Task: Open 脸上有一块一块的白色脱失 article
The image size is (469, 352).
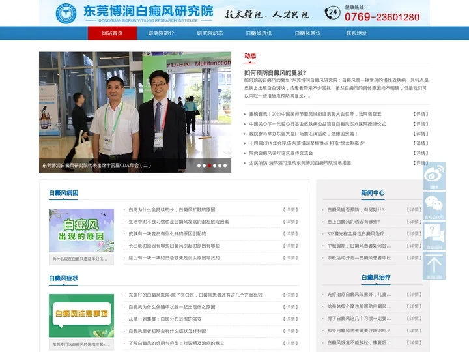Action: pos(174,257)
